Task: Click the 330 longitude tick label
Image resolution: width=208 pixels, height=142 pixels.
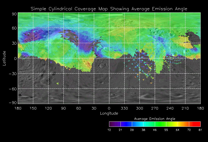Action: point(124,108)
